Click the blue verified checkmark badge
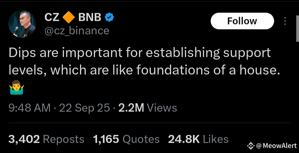 click(x=109, y=17)
